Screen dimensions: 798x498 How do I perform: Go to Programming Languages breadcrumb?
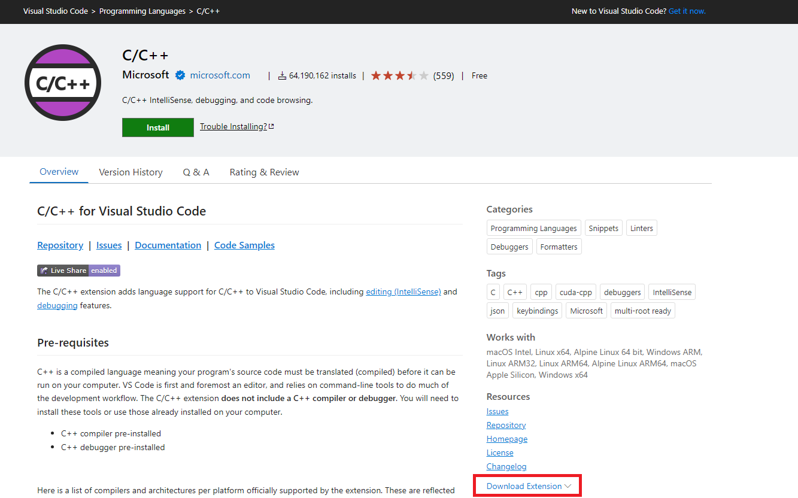(142, 11)
